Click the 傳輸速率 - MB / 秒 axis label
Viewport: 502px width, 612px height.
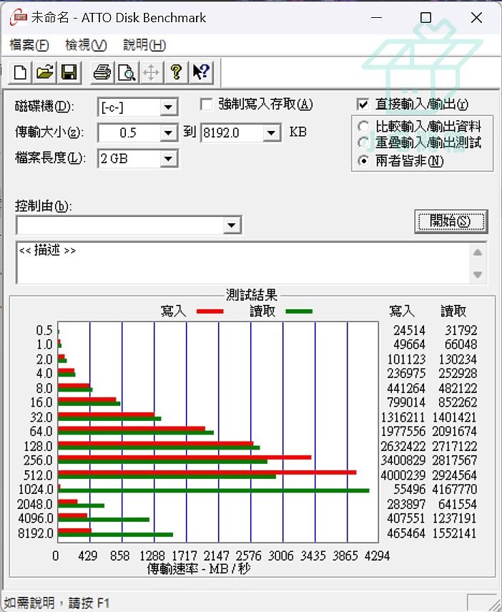[199, 568]
